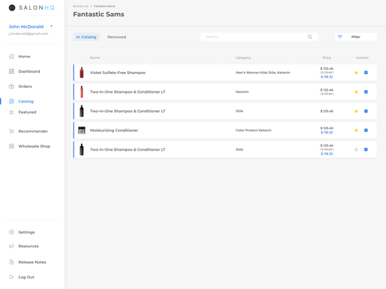
Task: Open the Recommender cart icon
Action: (11, 131)
